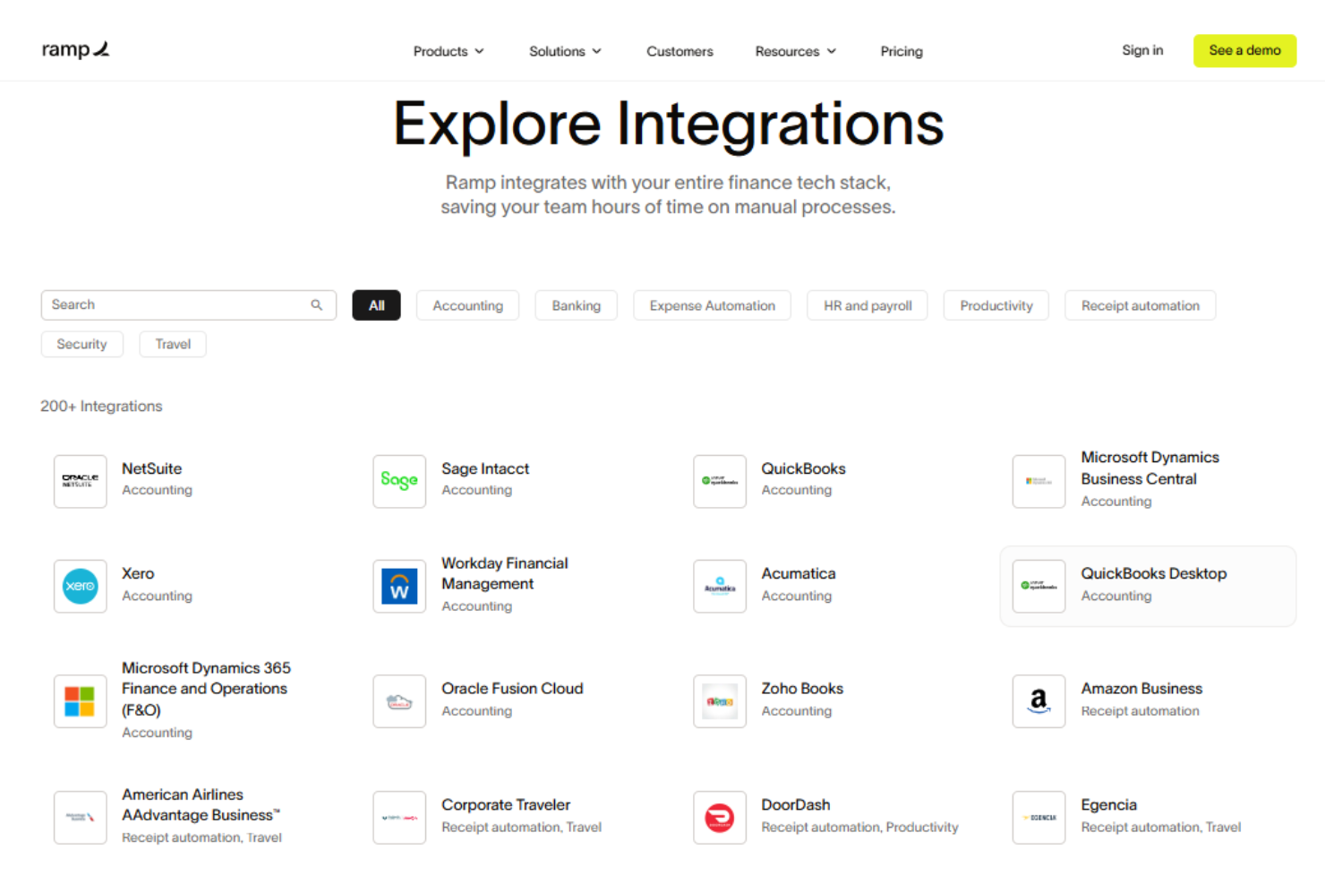1325x884 pixels.
Task: Expand the Products menu
Action: tap(449, 51)
